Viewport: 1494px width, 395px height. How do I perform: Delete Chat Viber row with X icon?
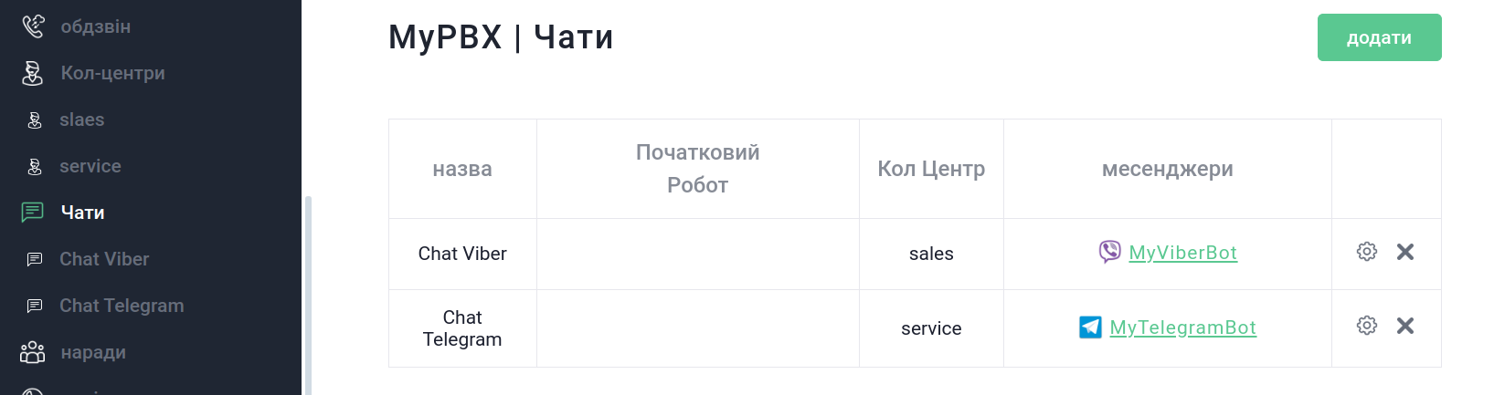click(1405, 252)
